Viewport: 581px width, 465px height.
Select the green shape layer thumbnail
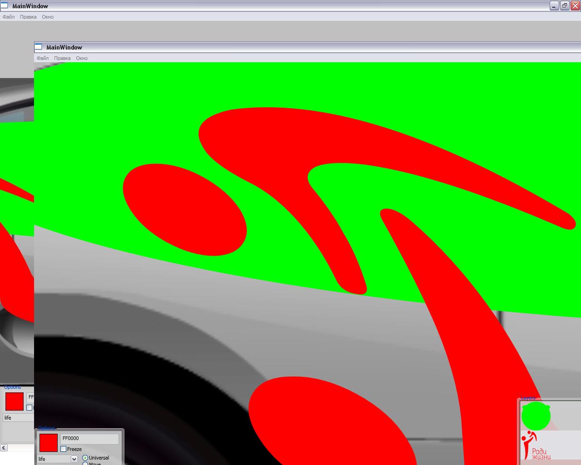(x=536, y=416)
